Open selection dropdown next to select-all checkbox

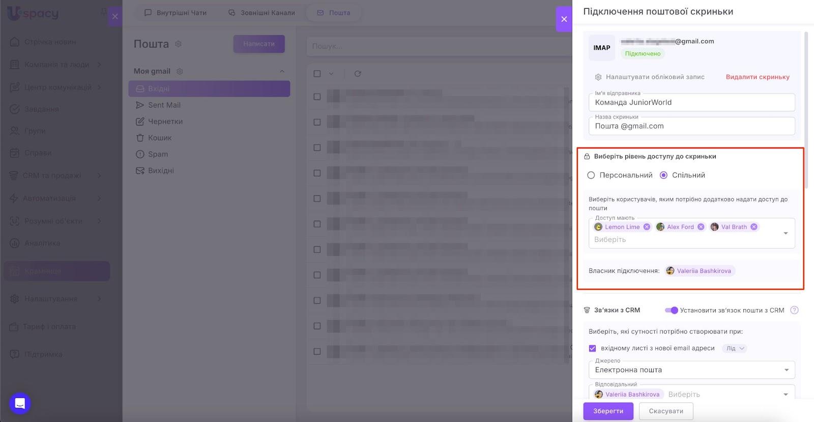click(x=331, y=74)
